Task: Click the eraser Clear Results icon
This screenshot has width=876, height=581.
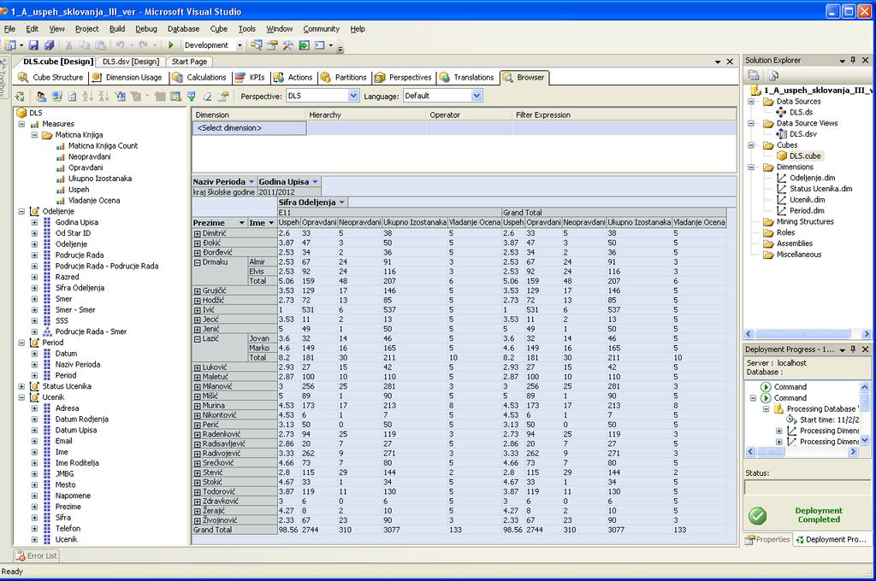Action: point(207,97)
